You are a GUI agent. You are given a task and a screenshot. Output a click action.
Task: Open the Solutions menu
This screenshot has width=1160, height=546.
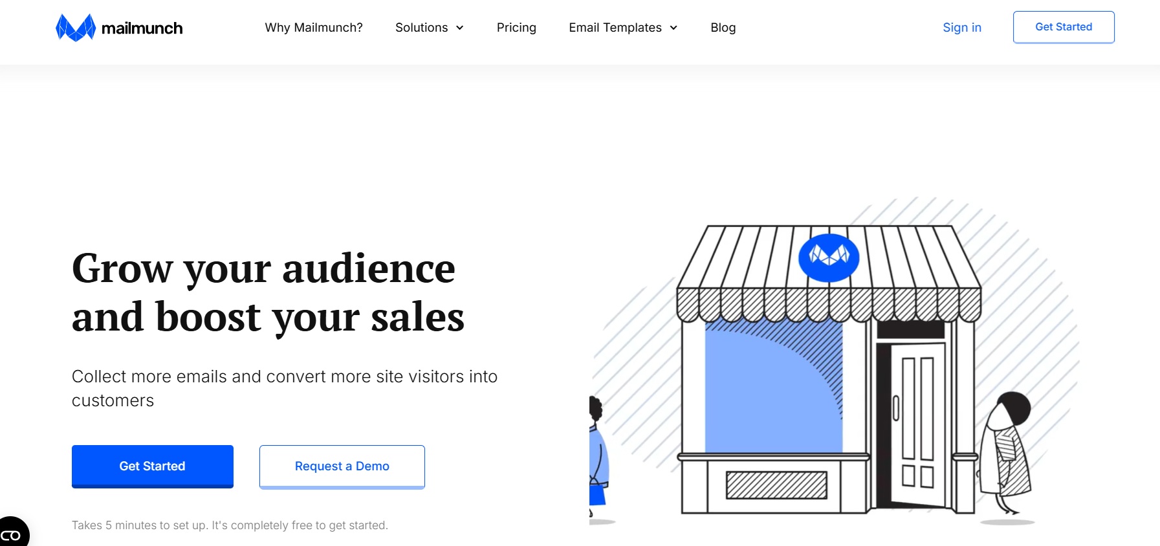[x=421, y=28]
